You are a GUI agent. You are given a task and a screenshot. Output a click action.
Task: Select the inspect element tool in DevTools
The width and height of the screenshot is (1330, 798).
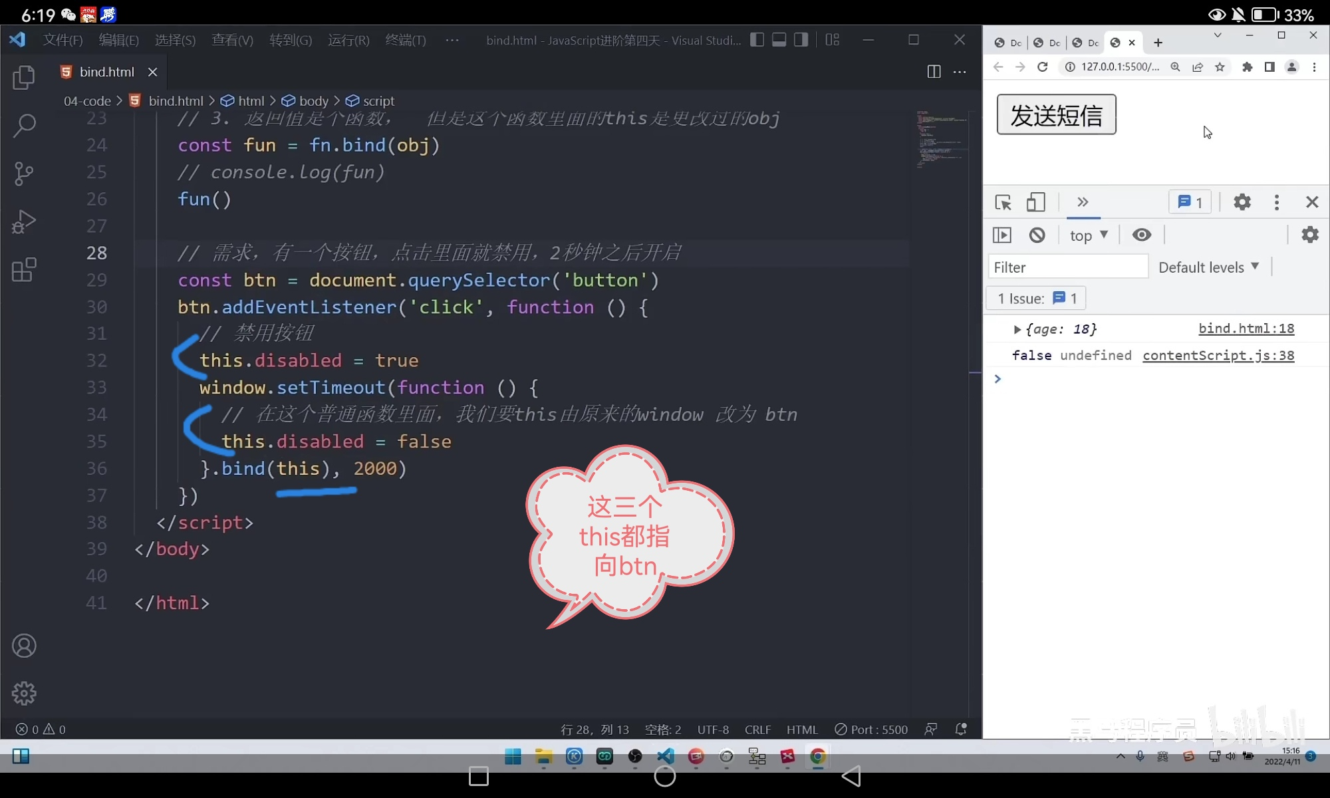(1003, 202)
